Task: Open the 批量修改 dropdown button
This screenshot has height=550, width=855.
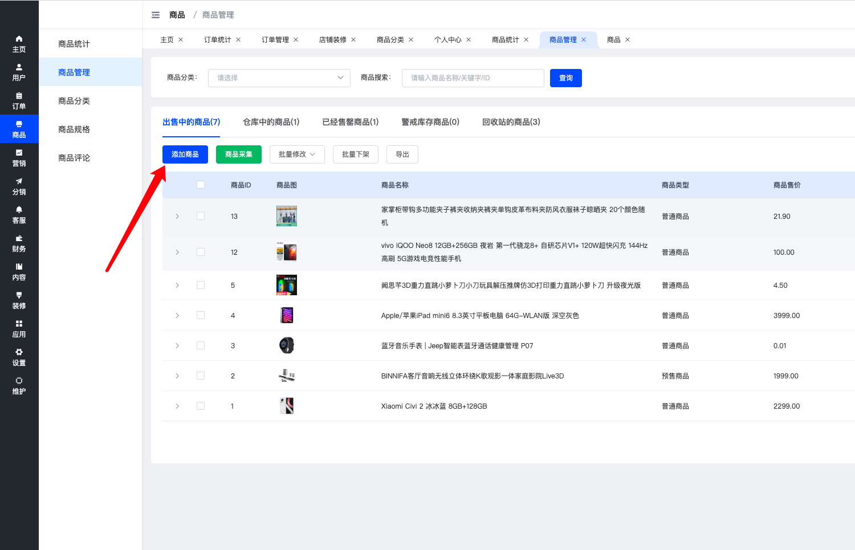Action: [297, 154]
